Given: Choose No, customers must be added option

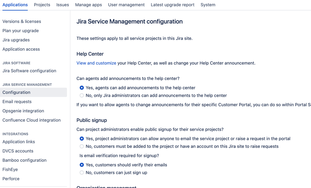Looking at the screenshot, I should coord(82,146).
